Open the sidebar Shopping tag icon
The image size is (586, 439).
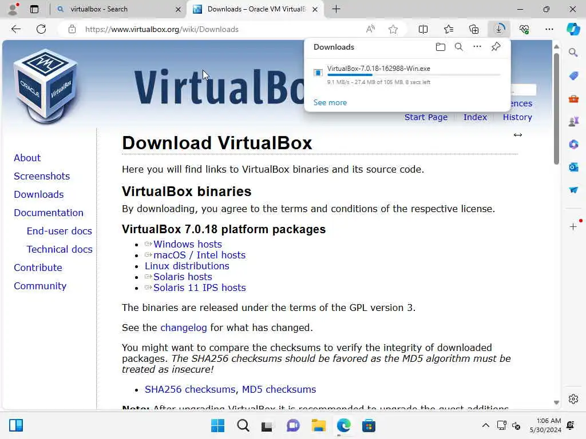[573, 76]
